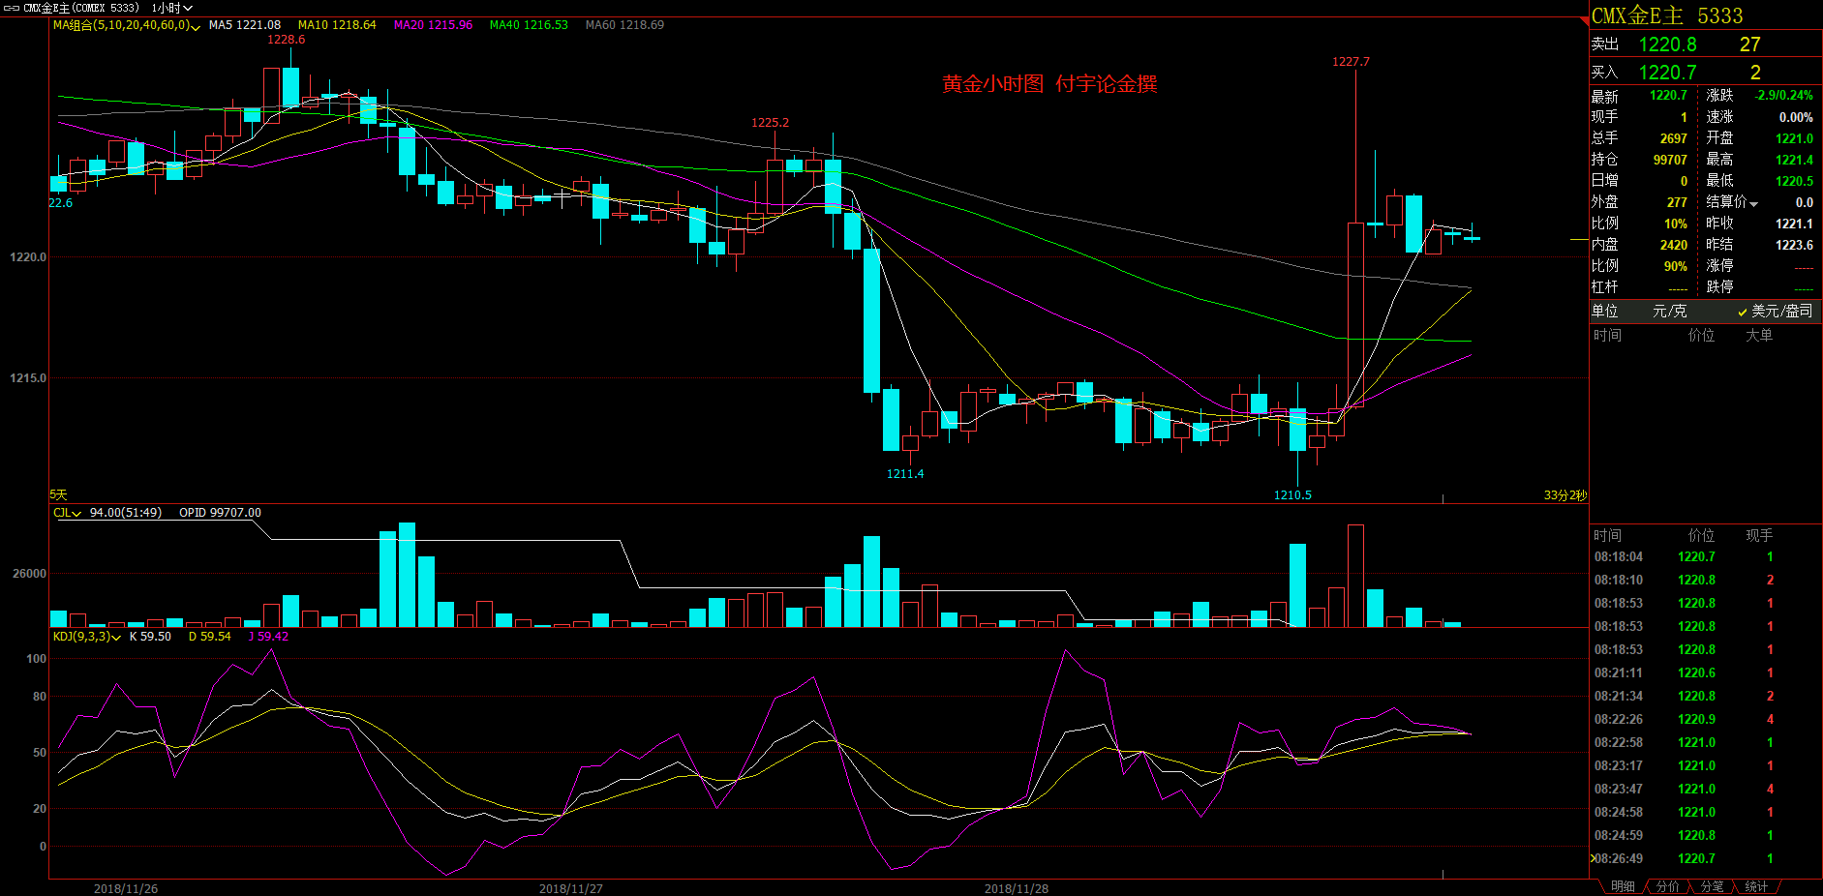Expand the 结算价 dropdown arrow
Screen dimensions: 1823x896
[1753, 203]
